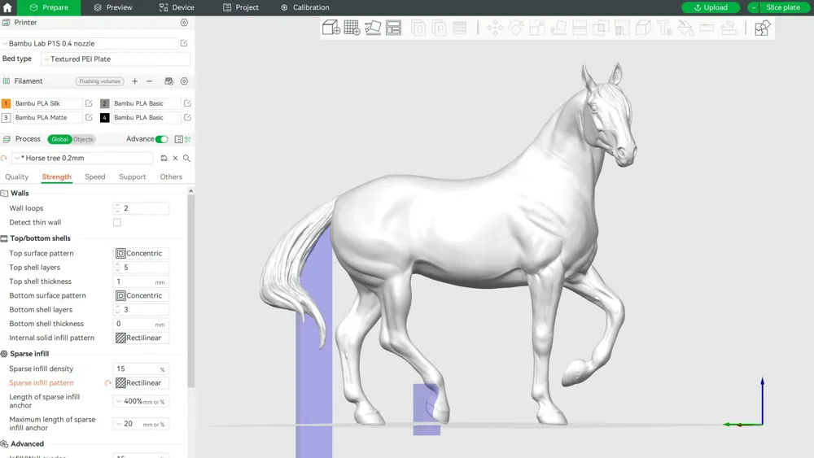Go to the Home screen icon
This screenshot has width=814, height=458.
pyautogui.click(x=7, y=7)
